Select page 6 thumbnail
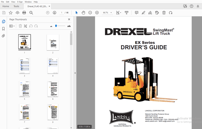 (x=53, y=89)
